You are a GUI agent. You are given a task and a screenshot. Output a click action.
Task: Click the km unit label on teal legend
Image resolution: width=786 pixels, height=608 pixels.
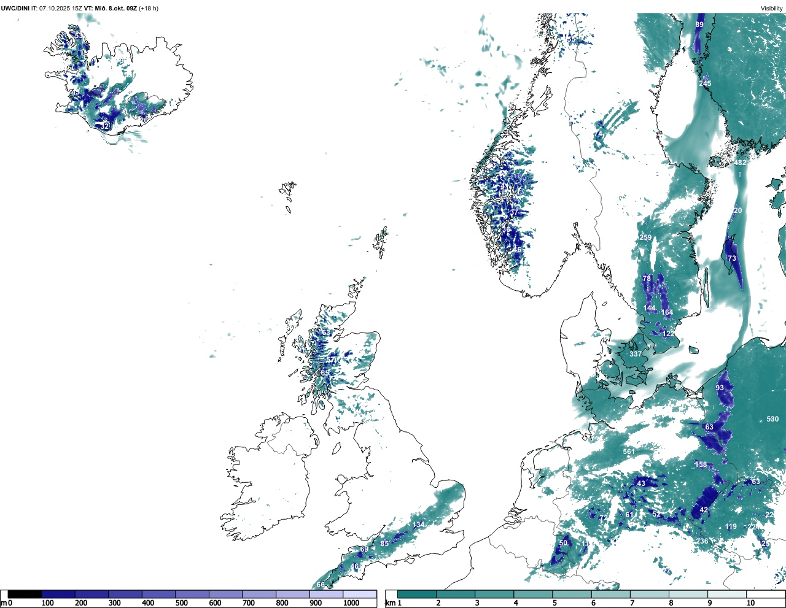tap(391, 603)
